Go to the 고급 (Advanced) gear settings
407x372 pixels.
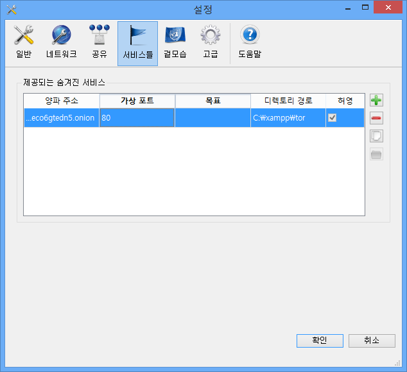click(x=210, y=42)
